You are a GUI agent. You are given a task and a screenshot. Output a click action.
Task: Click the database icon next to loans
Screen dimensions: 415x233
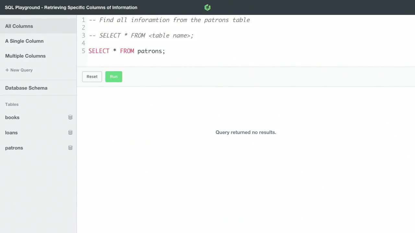coord(70,132)
